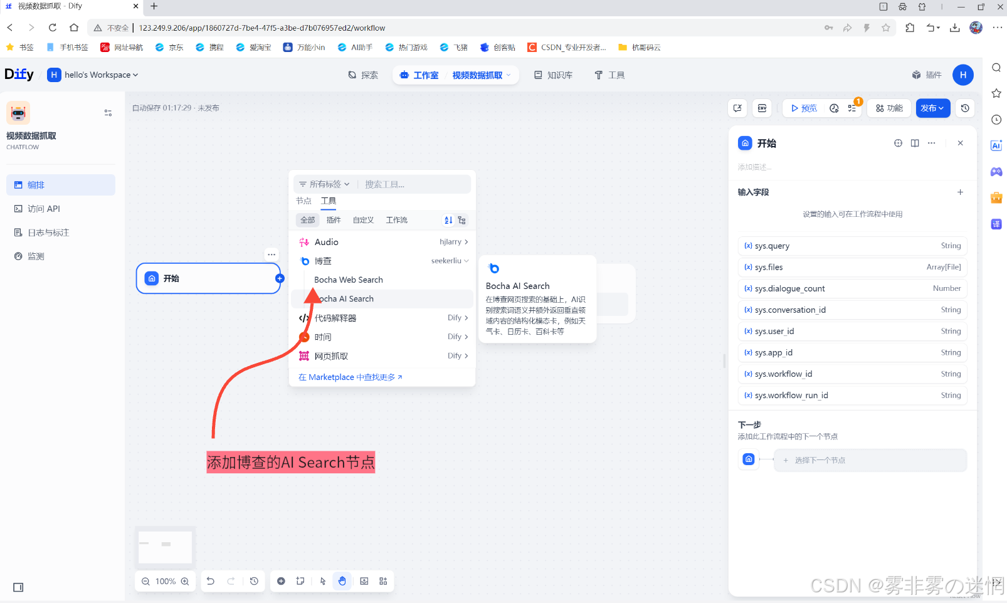Viewport: 1007px width, 603px height.
Task: Open Start node three-dot menu
Action: tap(272, 254)
